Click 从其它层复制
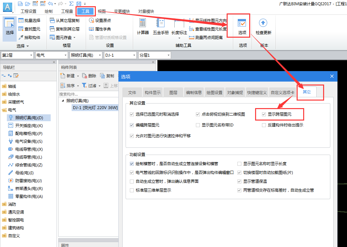347x247 pixels. [x=65, y=20]
